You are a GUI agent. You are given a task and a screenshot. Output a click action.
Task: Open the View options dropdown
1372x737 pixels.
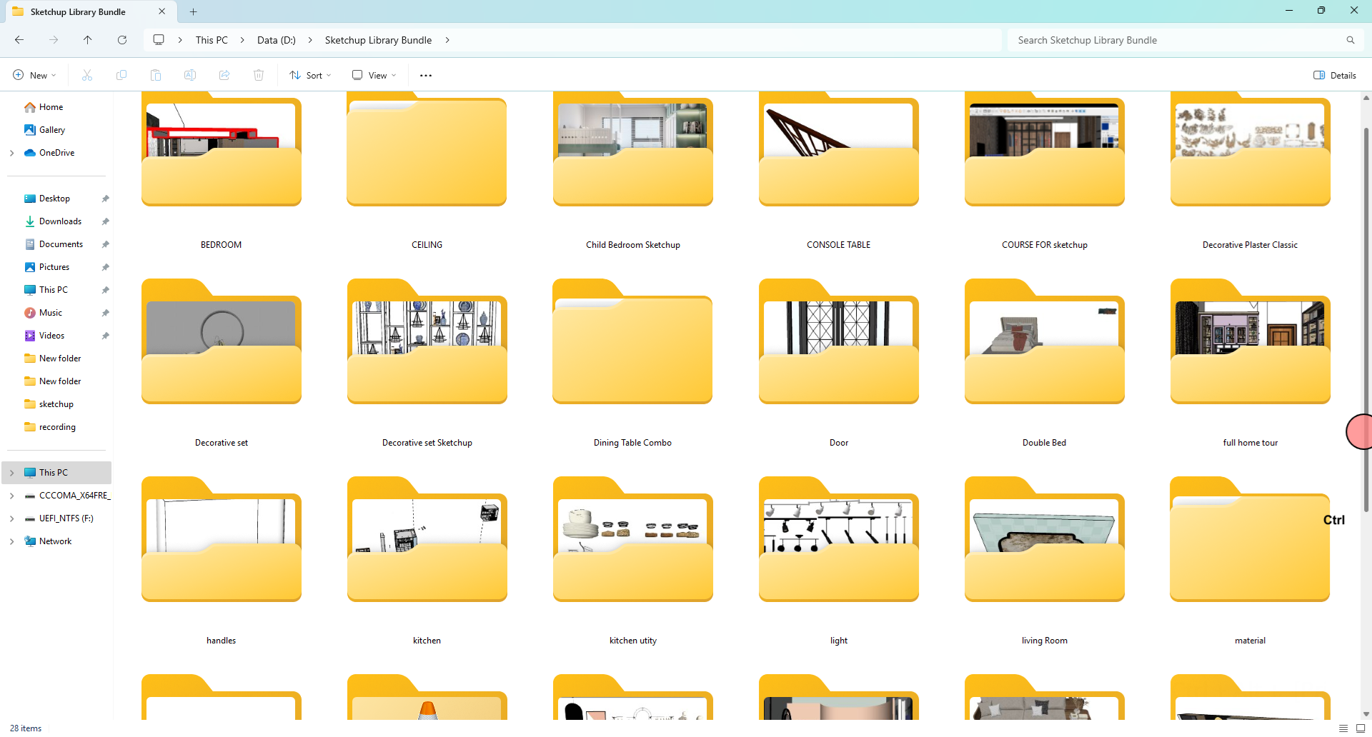[374, 75]
